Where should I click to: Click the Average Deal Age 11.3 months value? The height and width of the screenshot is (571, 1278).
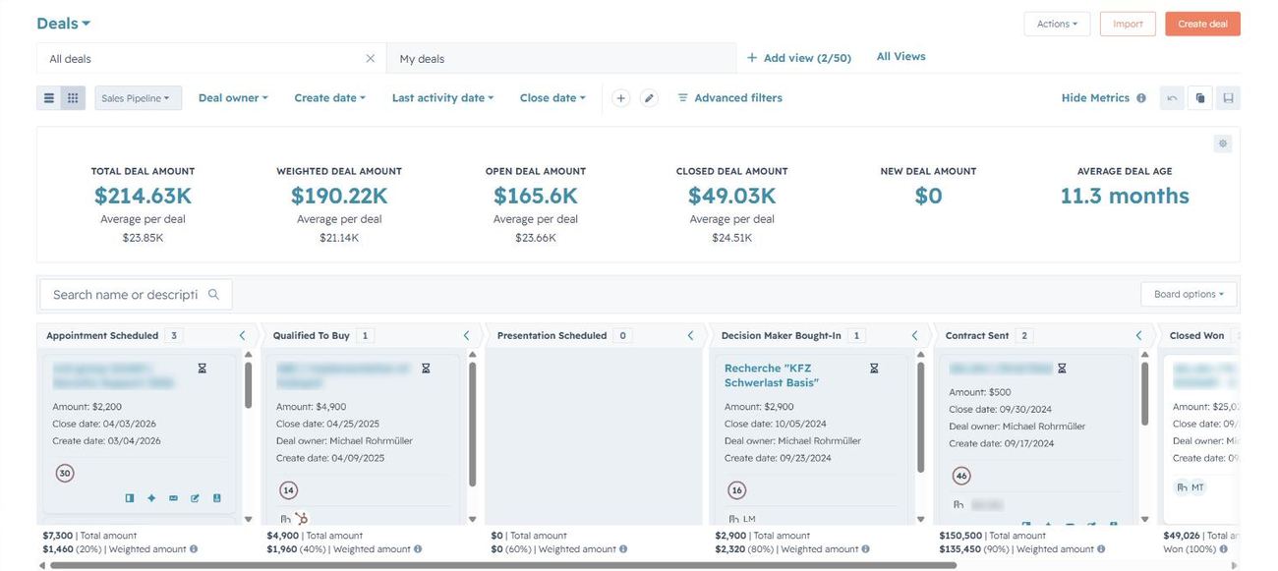pyautogui.click(x=1125, y=196)
